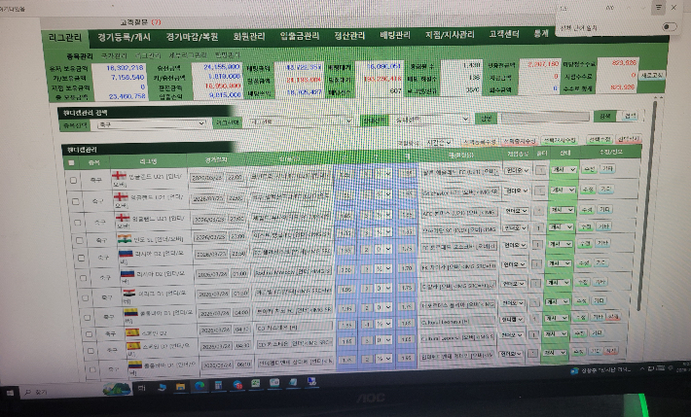Select the 국가관리 submenu item
Viewport: 691px width, 417px height.
point(114,56)
